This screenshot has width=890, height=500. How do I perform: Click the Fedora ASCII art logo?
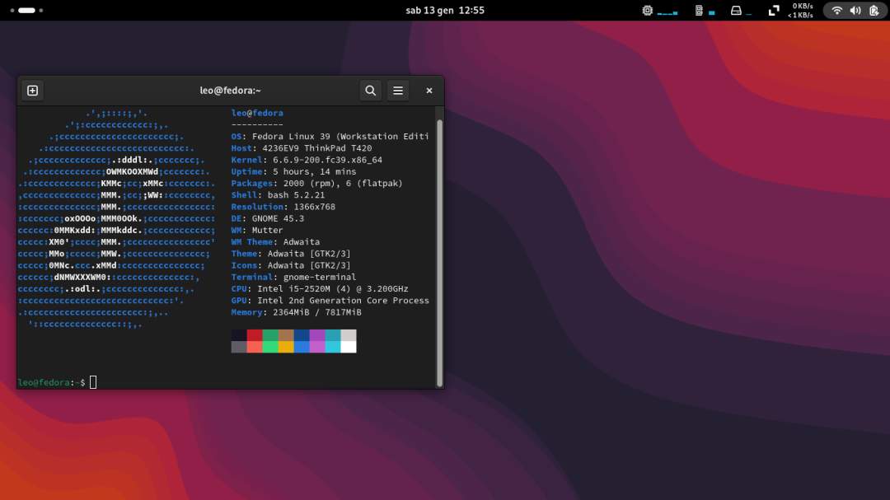pos(116,218)
